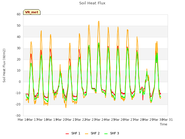
Task: Click the Mar 24 x-axis label
Action: pyautogui.click(x=100, y=120)
